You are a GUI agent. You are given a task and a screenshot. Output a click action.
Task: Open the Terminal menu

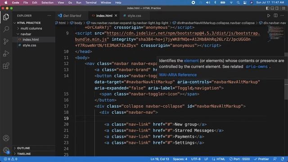pyautogui.click(x=91, y=3)
